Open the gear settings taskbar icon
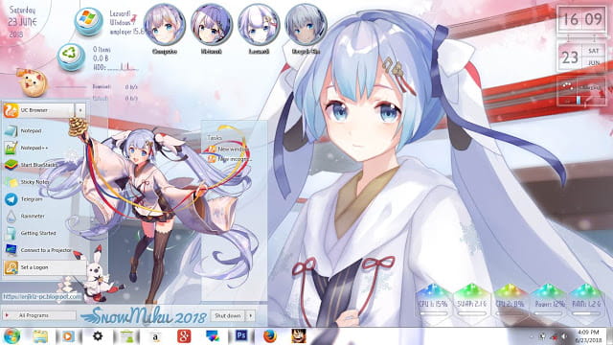This screenshot has height=345, width=613. (98, 336)
